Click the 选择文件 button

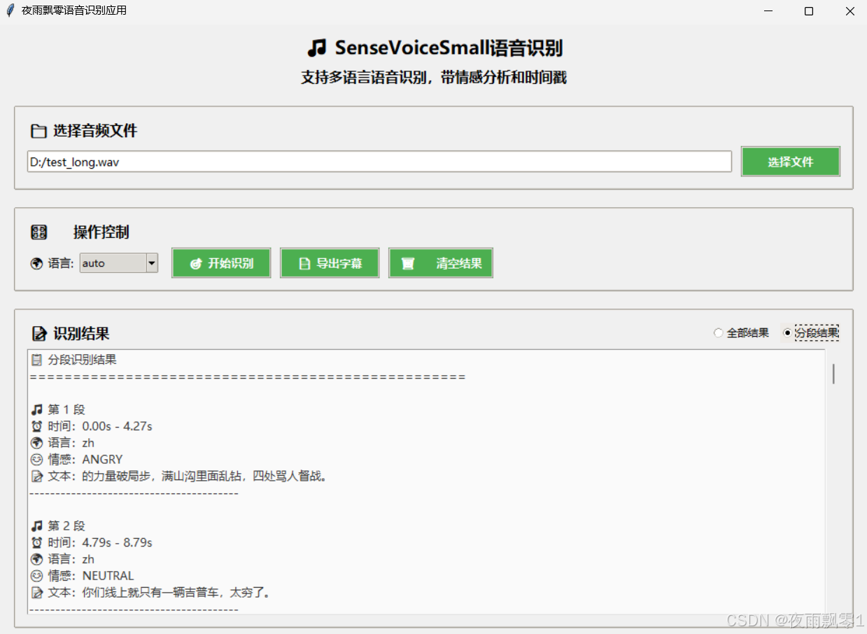(790, 162)
